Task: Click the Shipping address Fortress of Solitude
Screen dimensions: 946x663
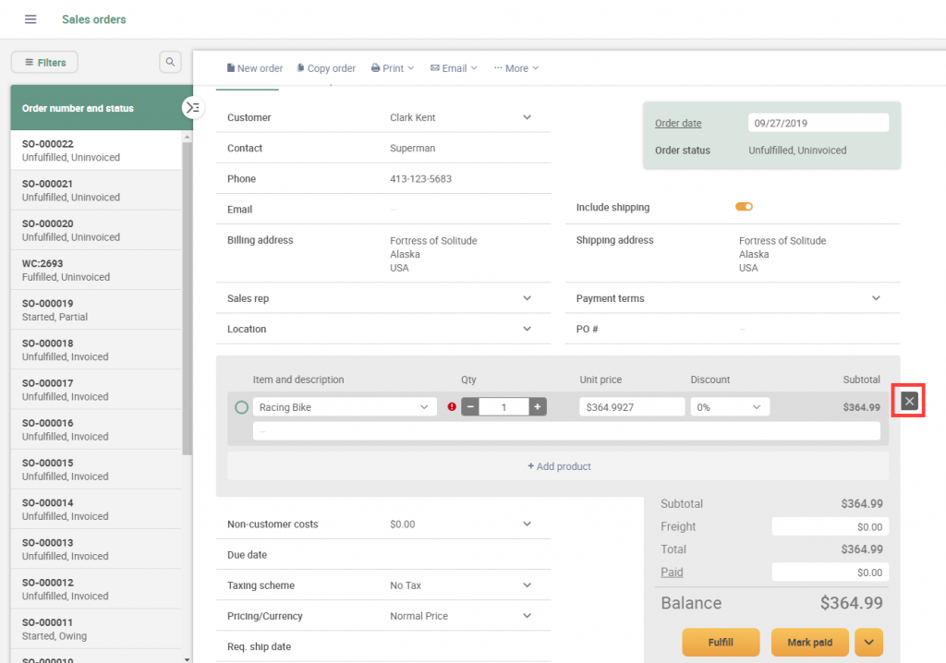Action: (x=782, y=241)
